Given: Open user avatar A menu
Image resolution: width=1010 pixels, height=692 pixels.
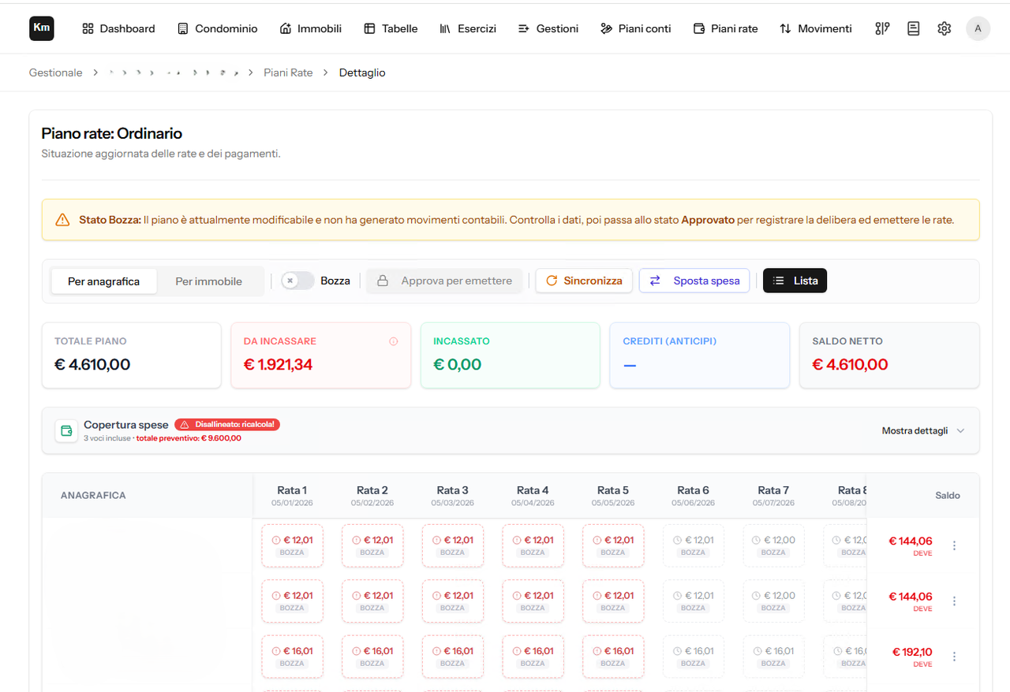Looking at the screenshot, I should click(978, 28).
